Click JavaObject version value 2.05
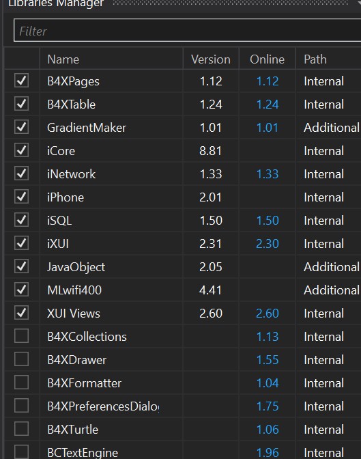Screen dimensions: 361x459 coord(211,267)
